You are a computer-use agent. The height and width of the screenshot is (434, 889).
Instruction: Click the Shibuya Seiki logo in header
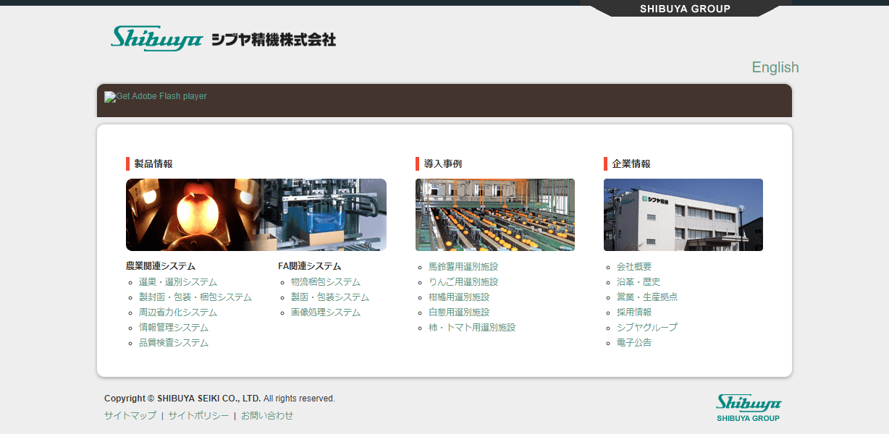click(x=223, y=38)
